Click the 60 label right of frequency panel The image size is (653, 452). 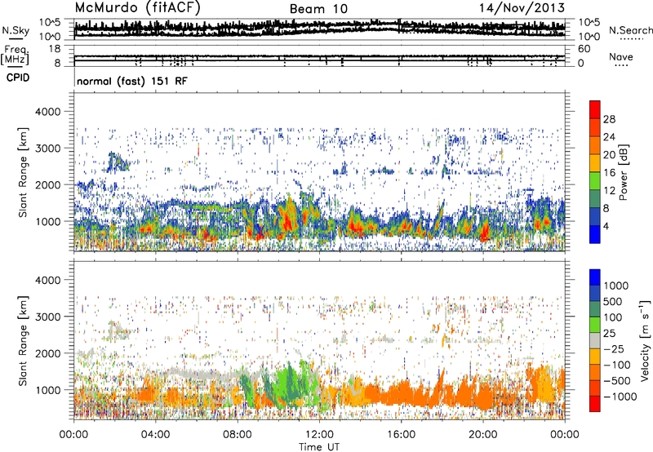[584, 49]
